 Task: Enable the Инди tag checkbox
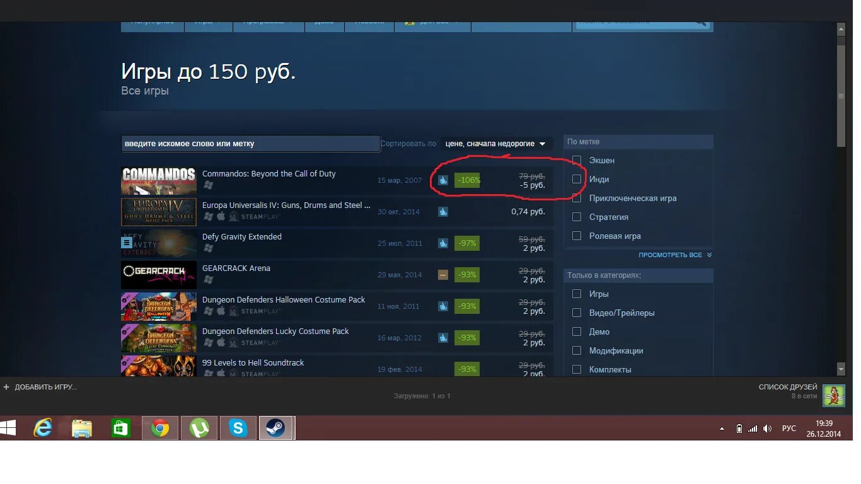[577, 179]
